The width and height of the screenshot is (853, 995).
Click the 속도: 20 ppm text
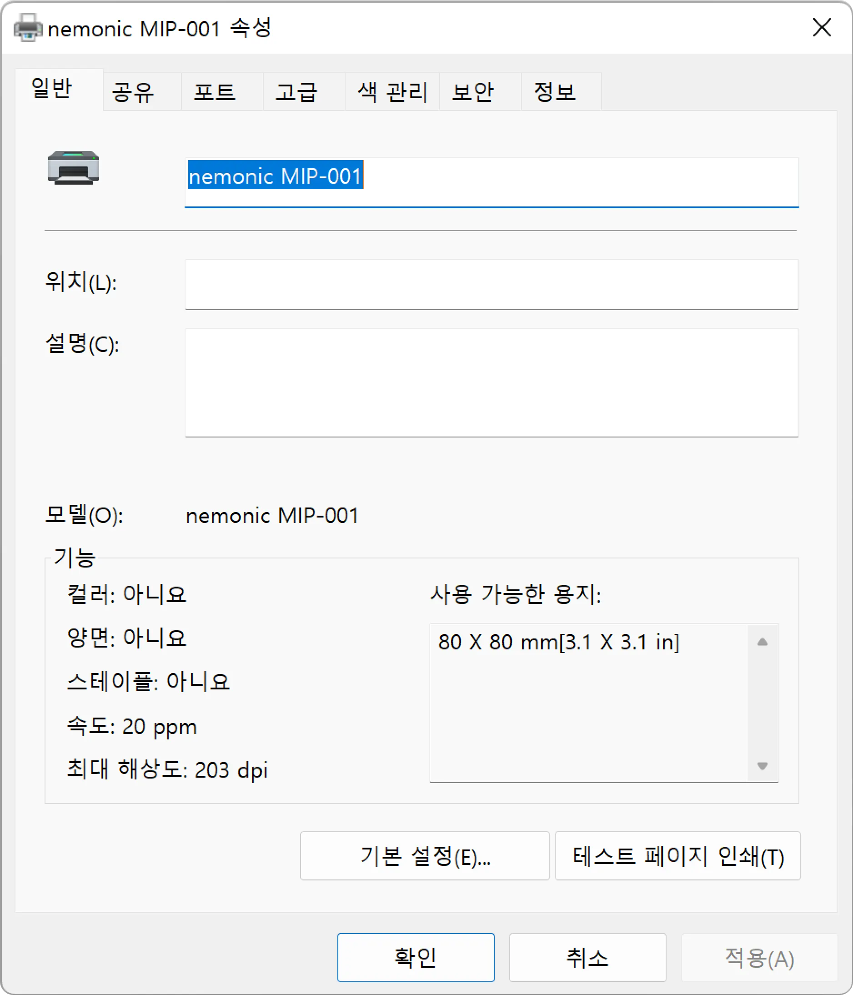[132, 726]
